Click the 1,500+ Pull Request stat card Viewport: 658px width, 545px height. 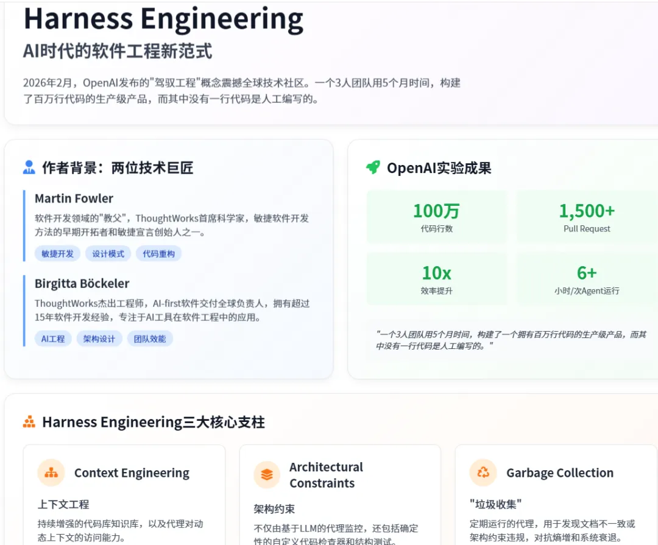click(x=587, y=217)
